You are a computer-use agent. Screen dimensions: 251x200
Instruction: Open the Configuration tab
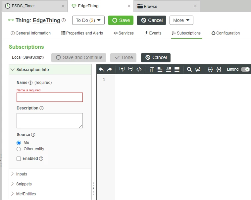click(226, 33)
